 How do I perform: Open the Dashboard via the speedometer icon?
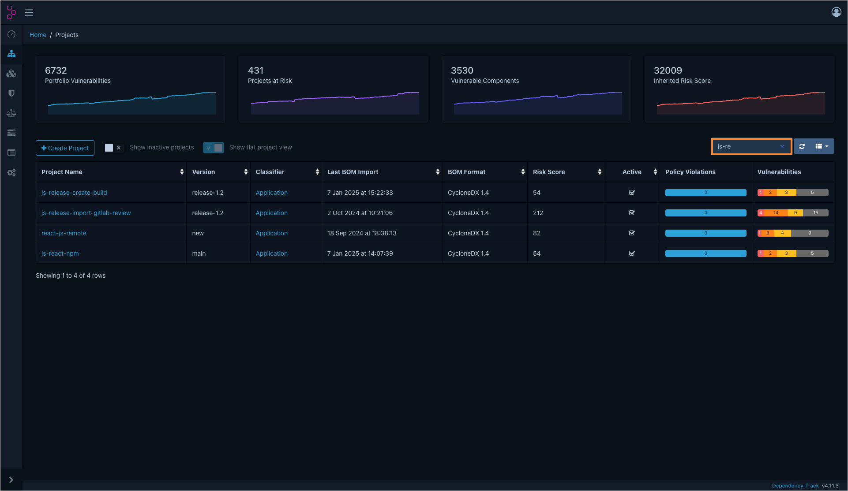pos(11,34)
